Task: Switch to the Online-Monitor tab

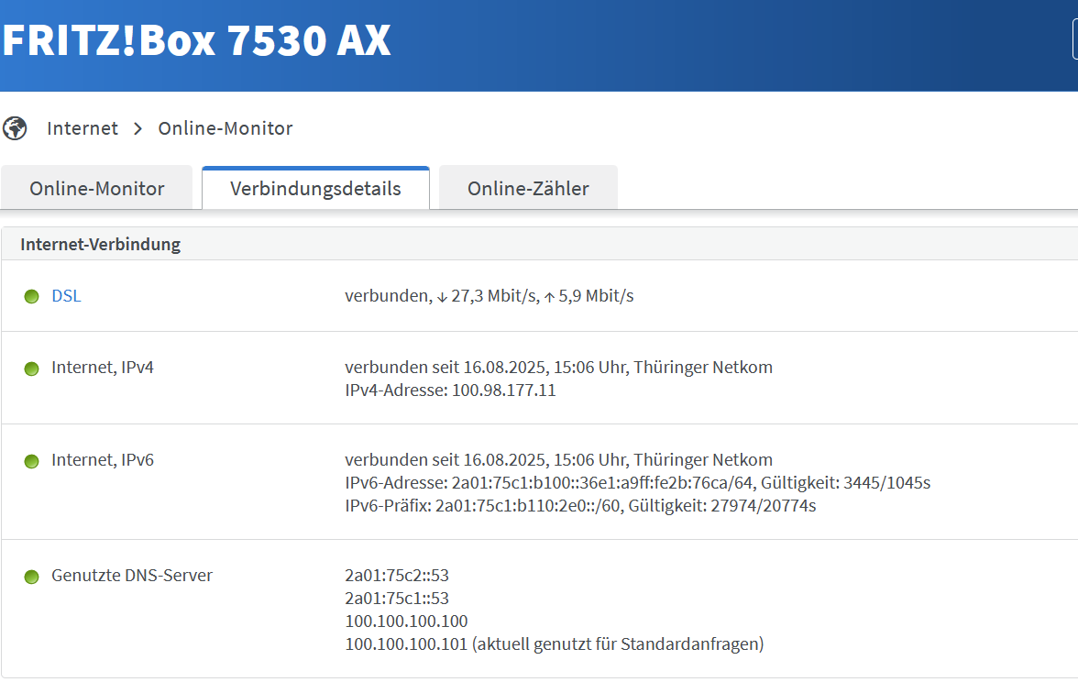Action: point(97,188)
